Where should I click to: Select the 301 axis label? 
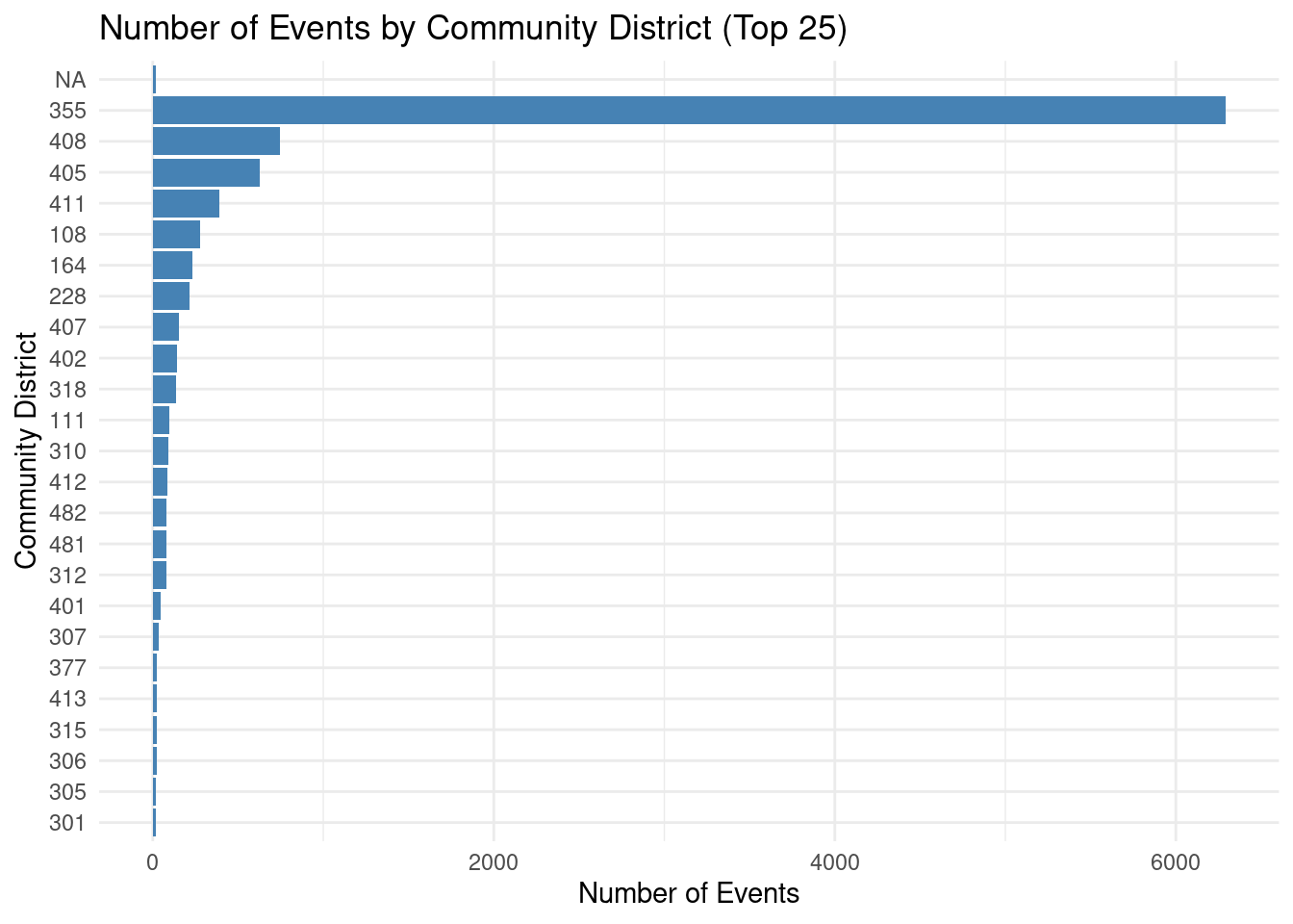pyautogui.click(x=67, y=823)
